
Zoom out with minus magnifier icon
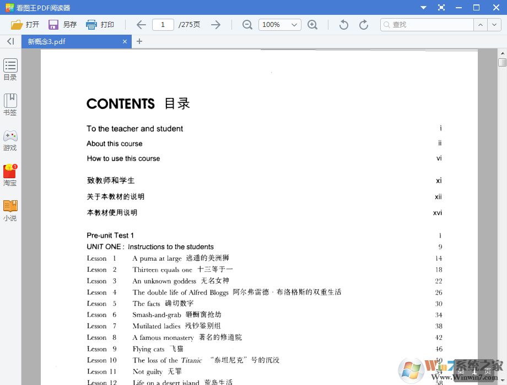point(247,25)
